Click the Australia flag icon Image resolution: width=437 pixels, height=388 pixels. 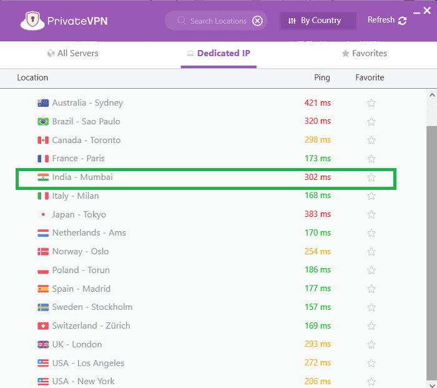[x=43, y=103]
